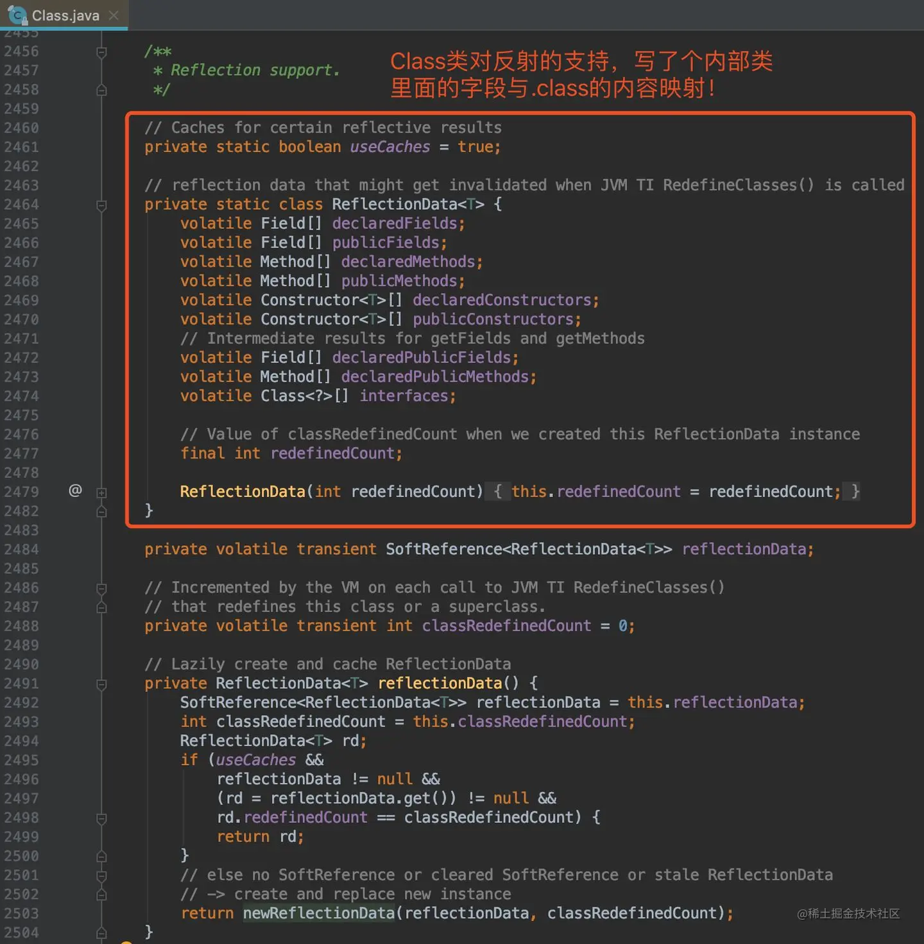Click the 'interfaces' field name
This screenshot has width=924, height=944.
pyautogui.click(x=404, y=396)
